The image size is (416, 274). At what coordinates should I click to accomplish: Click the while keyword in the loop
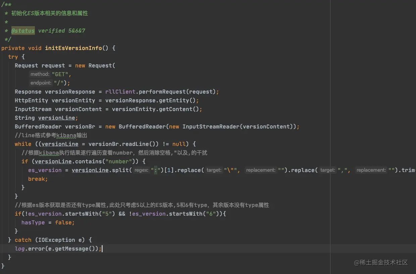22,144
